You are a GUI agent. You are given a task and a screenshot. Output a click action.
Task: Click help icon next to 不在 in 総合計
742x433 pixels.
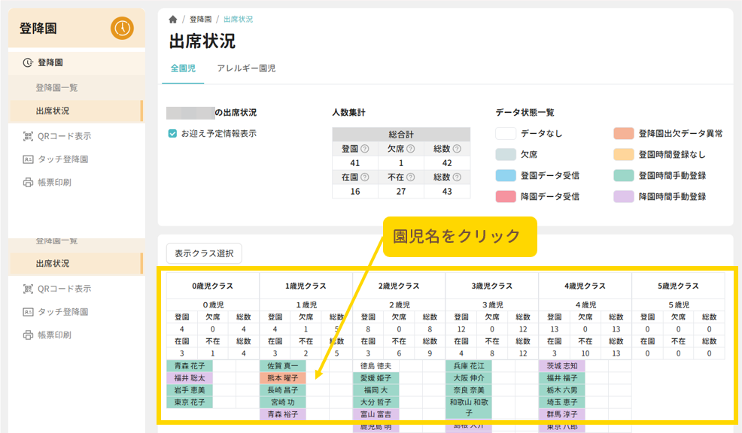(411, 177)
